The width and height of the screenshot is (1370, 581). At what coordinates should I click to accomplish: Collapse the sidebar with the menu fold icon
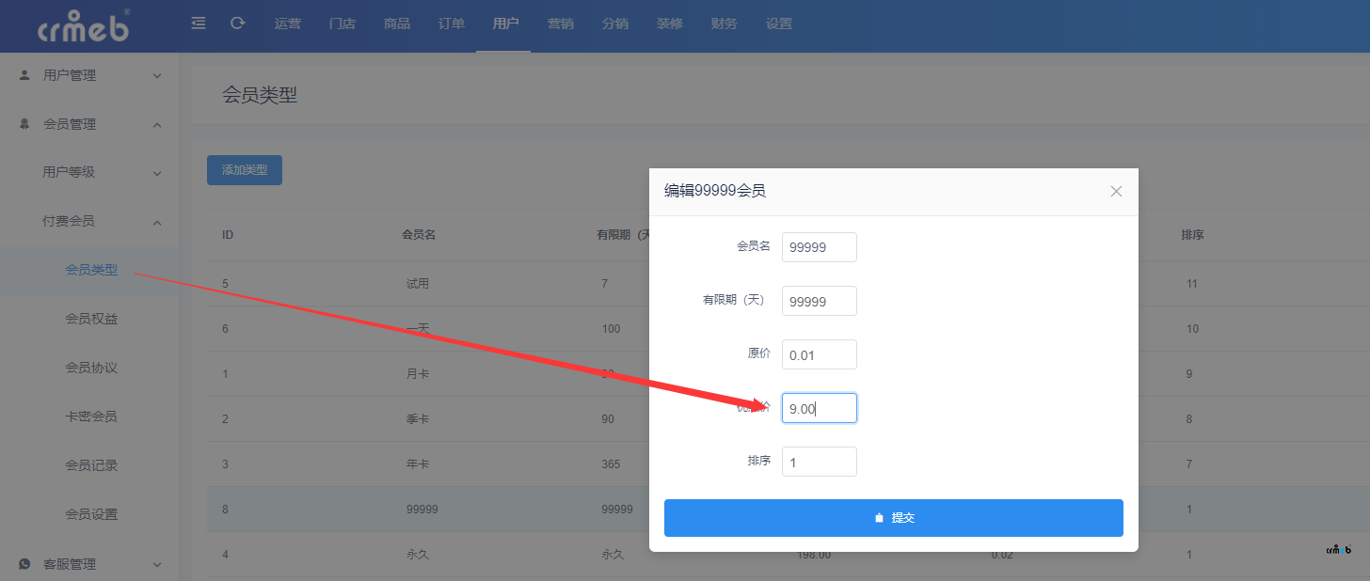pyautogui.click(x=199, y=24)
